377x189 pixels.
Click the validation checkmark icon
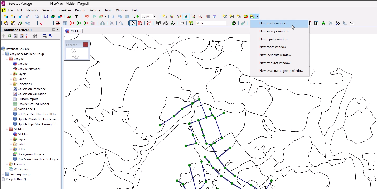click(x=42, y=23)
